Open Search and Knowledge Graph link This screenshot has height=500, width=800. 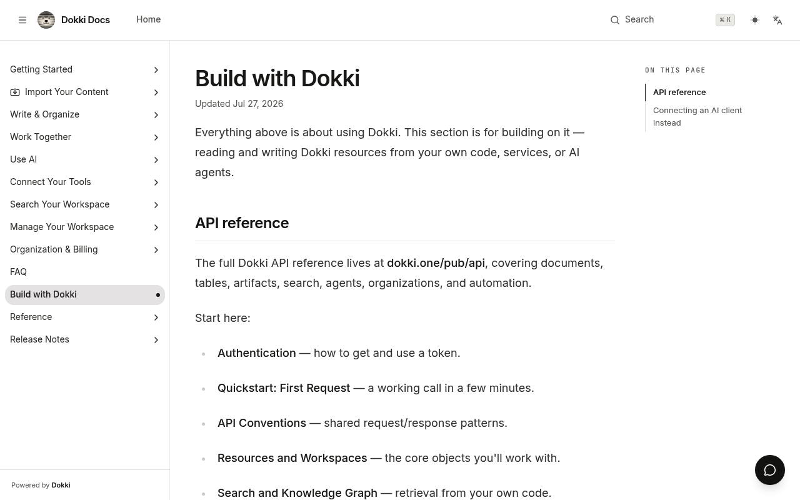(x=297, y=493)
